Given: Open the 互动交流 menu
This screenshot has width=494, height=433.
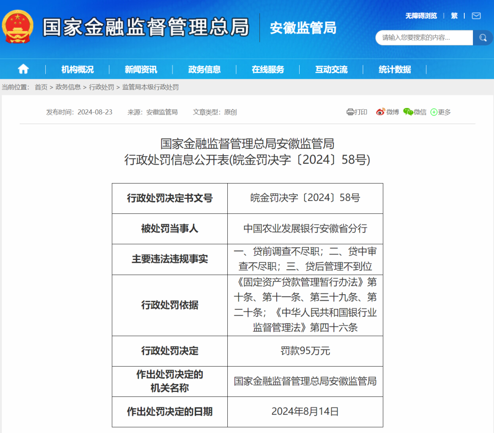Looking at the screenshot, I should tap(332, 70).
